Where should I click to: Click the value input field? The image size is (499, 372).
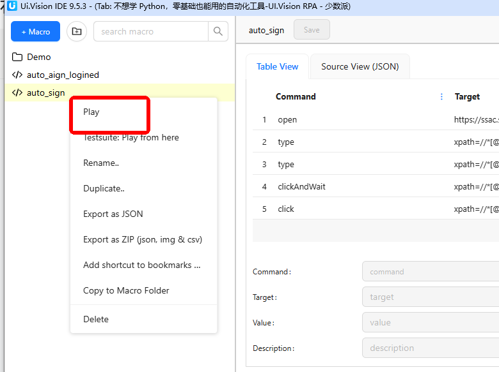431,322
